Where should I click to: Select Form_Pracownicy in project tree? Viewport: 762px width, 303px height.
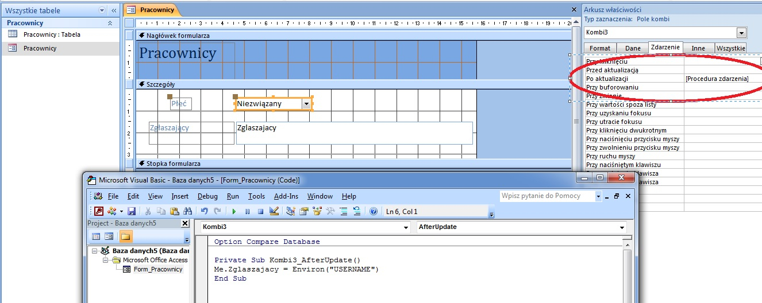tap(158, 269)
